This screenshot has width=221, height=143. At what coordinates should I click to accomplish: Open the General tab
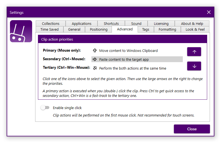[74, 29]
